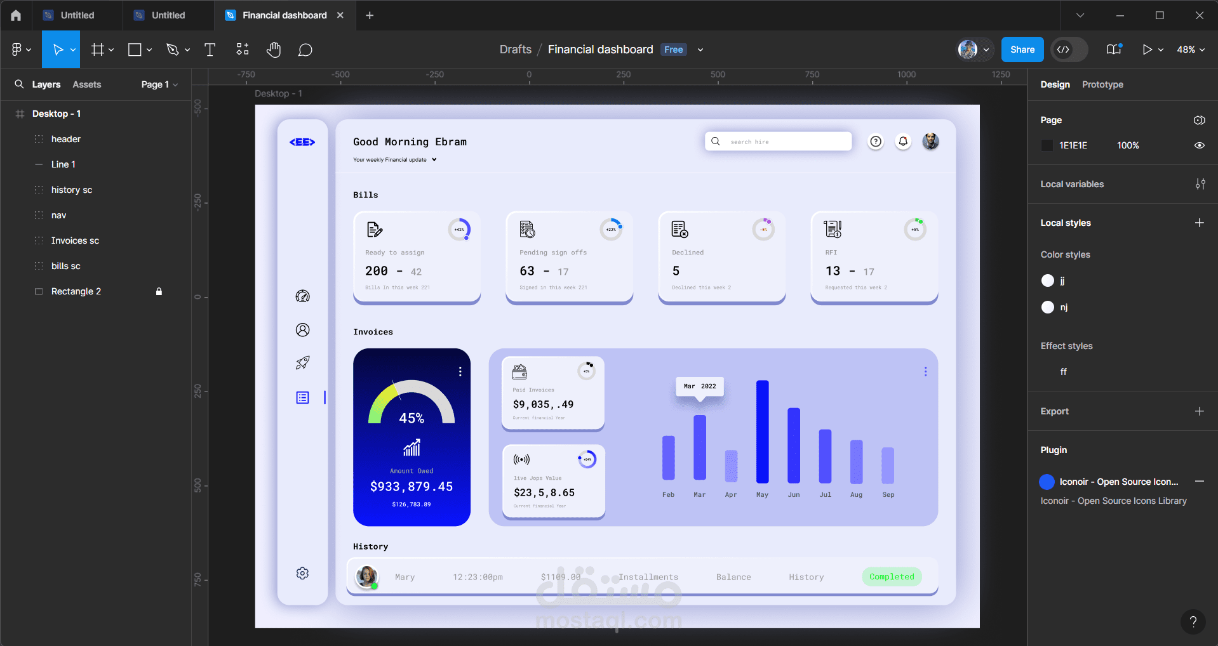The width and height of the screenshot is (1218, 646).
Task: Open the Pen tool options dropdown
Action: coord(187,49)
